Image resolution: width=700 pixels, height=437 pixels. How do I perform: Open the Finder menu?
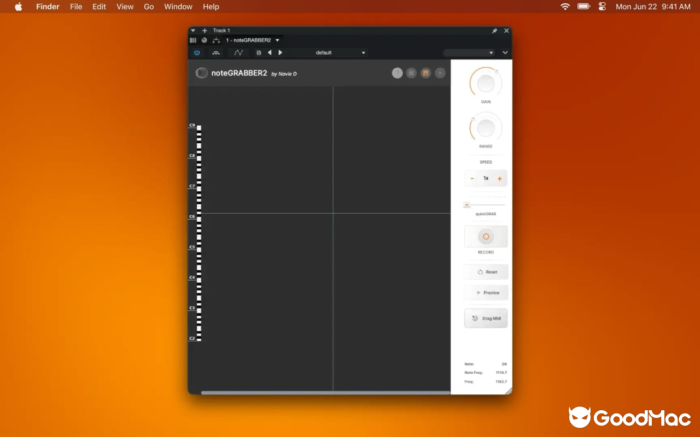click(x=48, y=7)
